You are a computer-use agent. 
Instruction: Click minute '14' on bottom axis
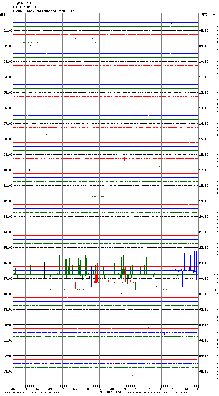pos(186,389)
